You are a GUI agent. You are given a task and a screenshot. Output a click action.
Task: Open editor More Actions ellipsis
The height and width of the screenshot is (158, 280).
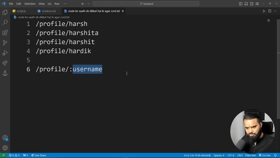click(275, 11)
